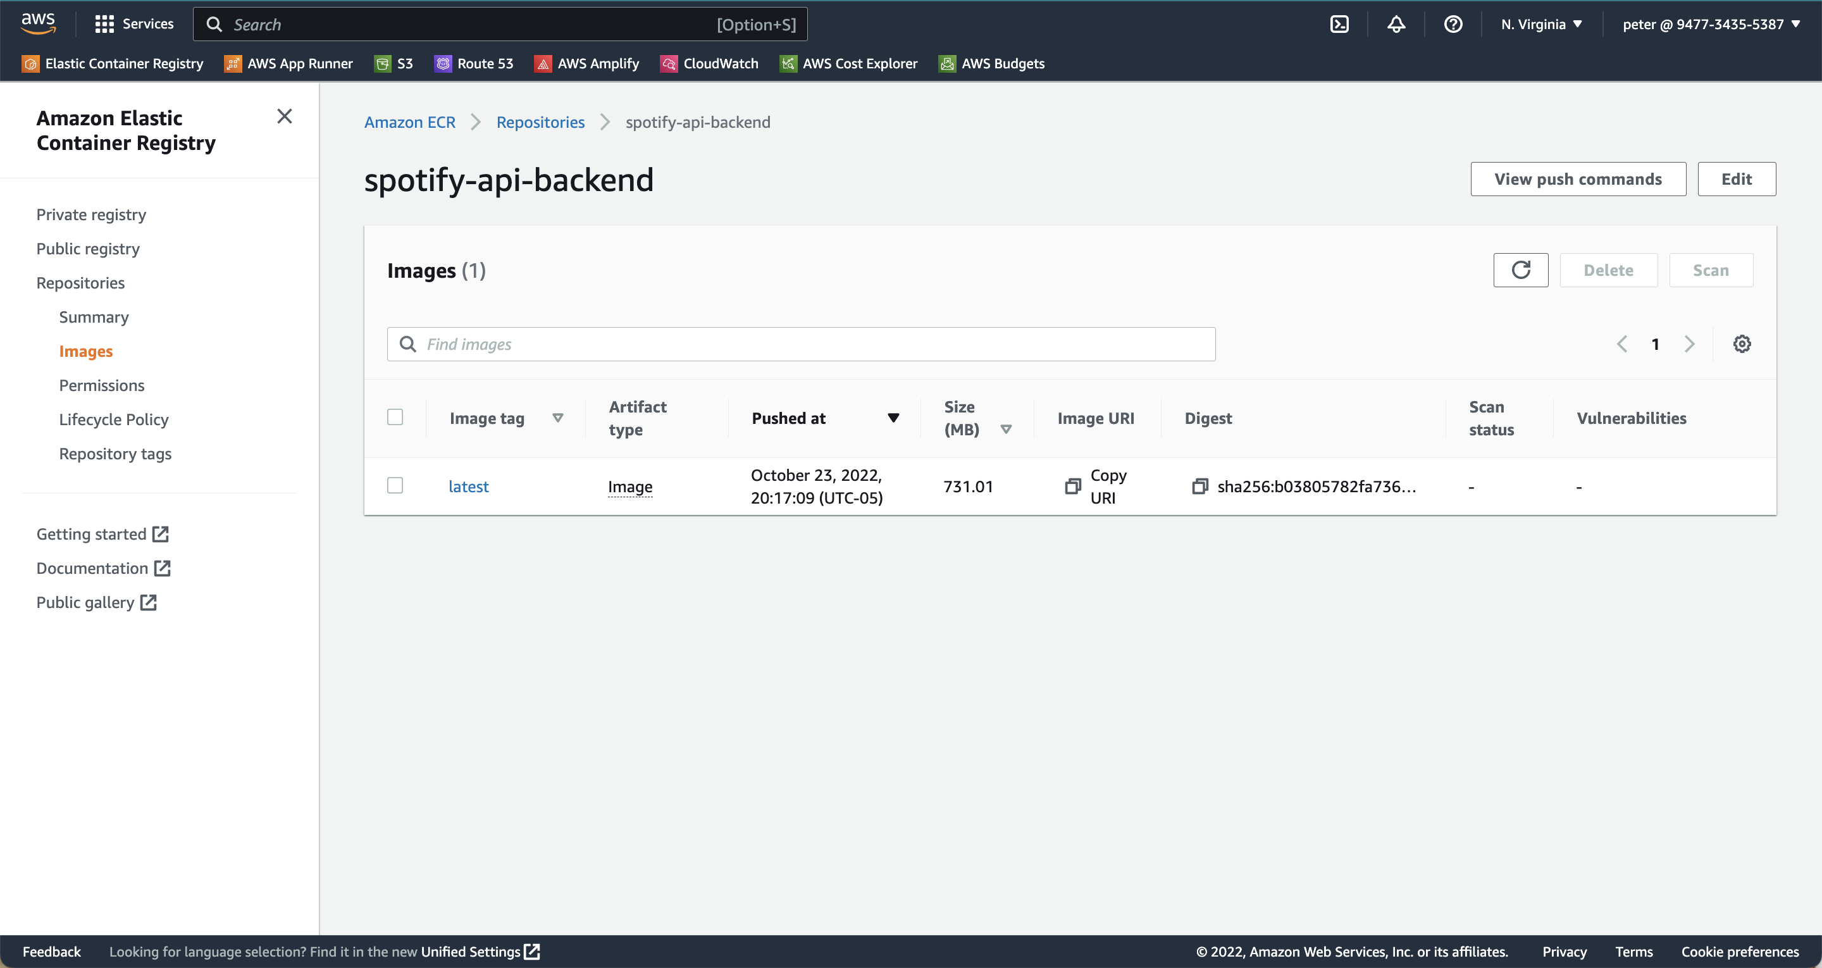
Task: Go to the next results page
Action: [x=1690, y=344]
